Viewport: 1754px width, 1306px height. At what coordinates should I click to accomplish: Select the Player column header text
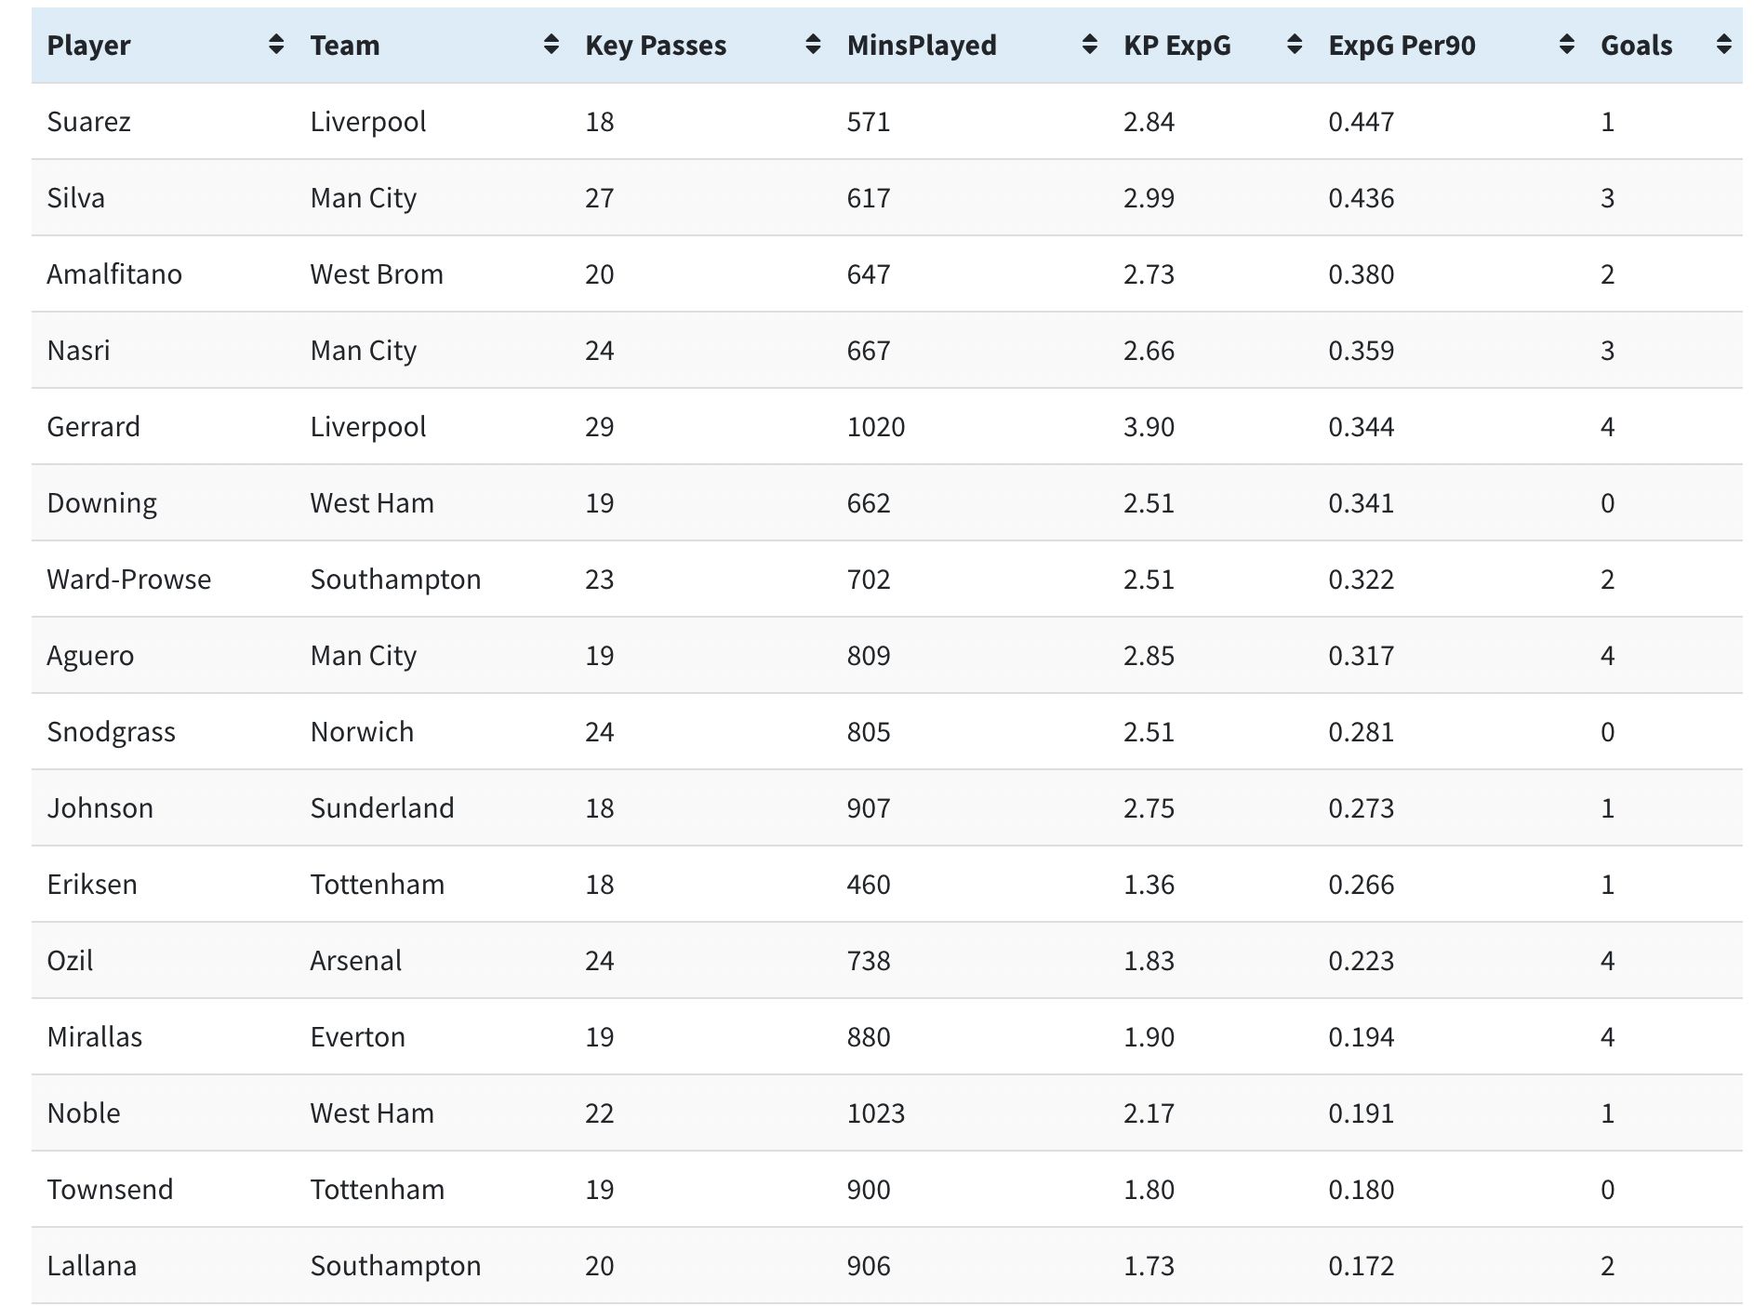point(88,46)
